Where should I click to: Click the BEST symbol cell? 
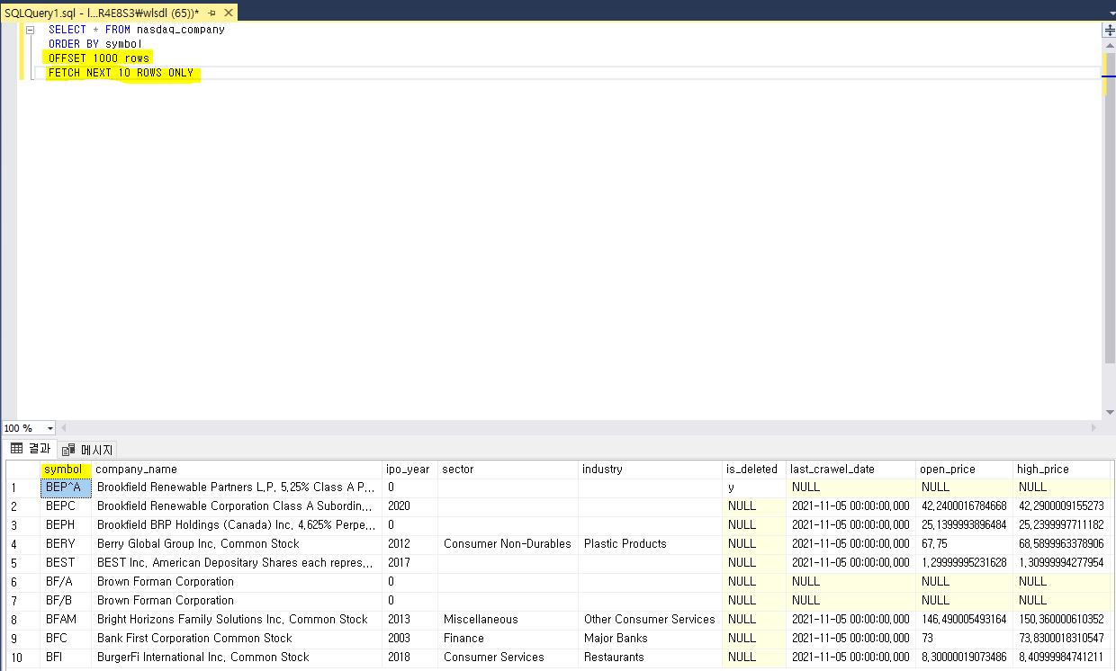66,563
